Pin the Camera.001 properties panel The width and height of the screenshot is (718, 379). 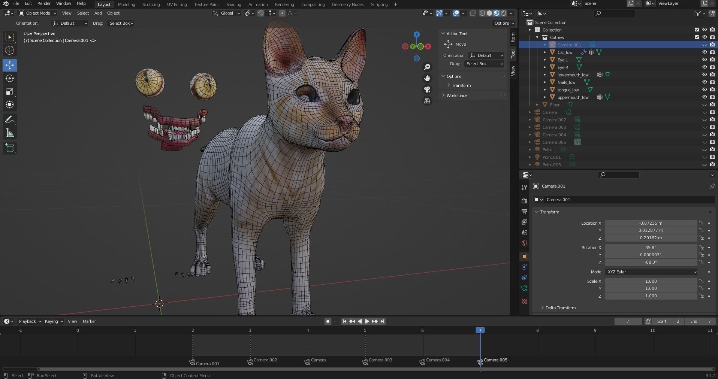[x=712, y=186]
